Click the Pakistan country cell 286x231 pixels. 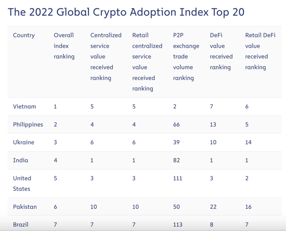click(25, 207)
